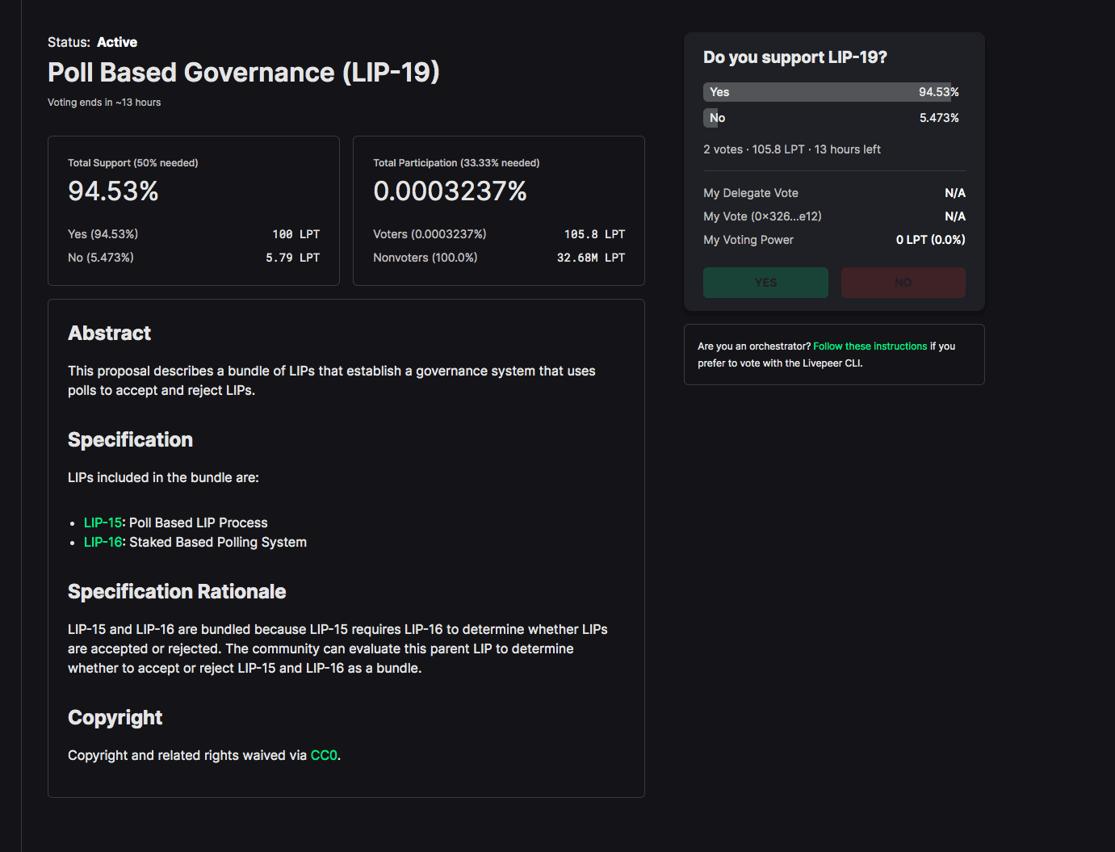Click the 'Total Participation (33.33% needed)' label
The height and width of the screenshot is (852, 1115).
pos(456,163)
